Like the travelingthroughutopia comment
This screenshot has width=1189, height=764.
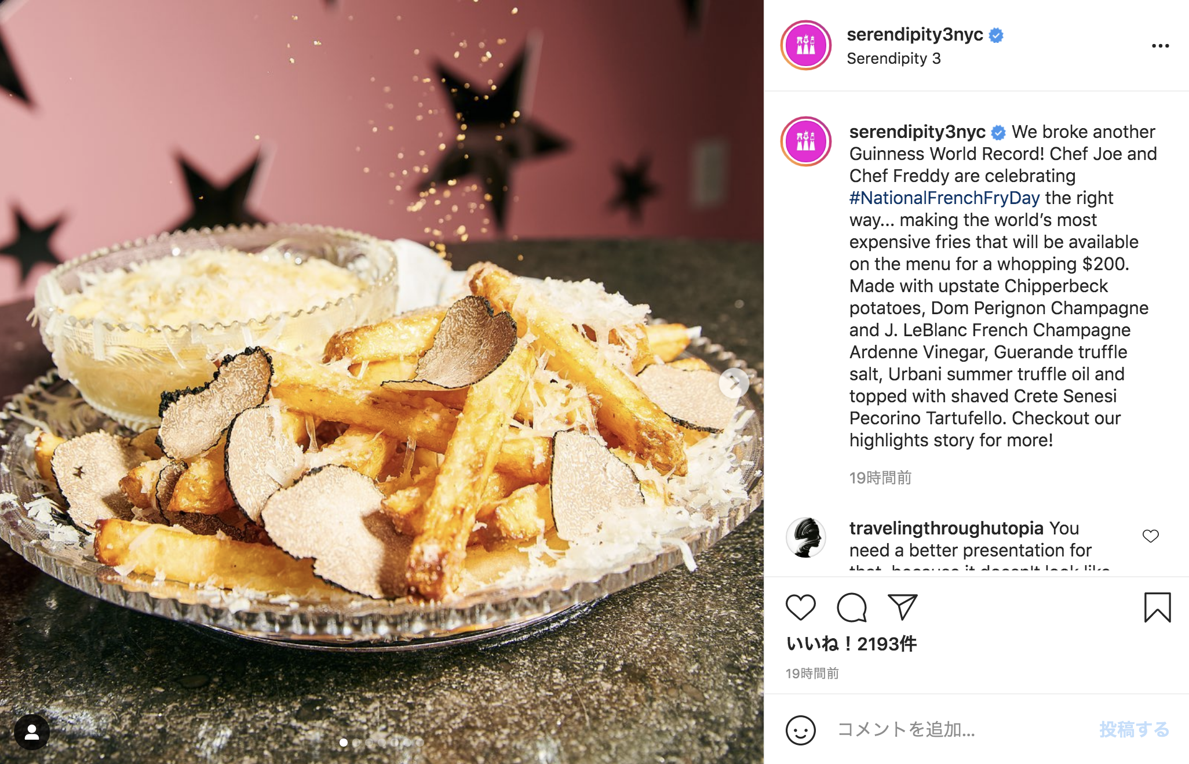tap(1151, 536)
